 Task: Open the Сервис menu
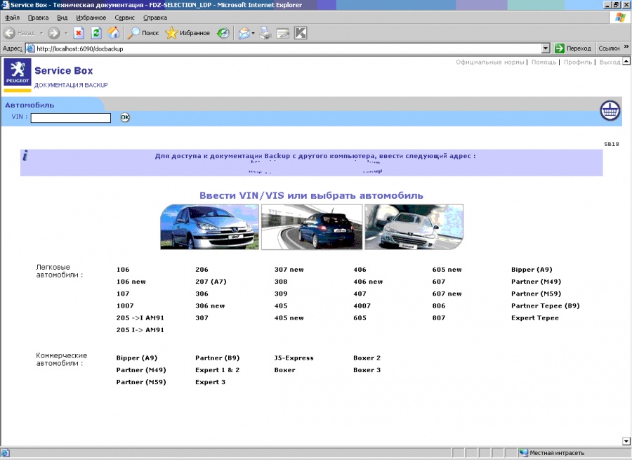pyautogui.click(x=124, y=18)
